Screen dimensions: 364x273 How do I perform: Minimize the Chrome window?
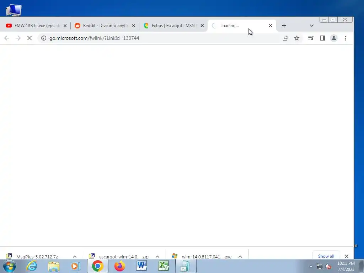point(324,20)
